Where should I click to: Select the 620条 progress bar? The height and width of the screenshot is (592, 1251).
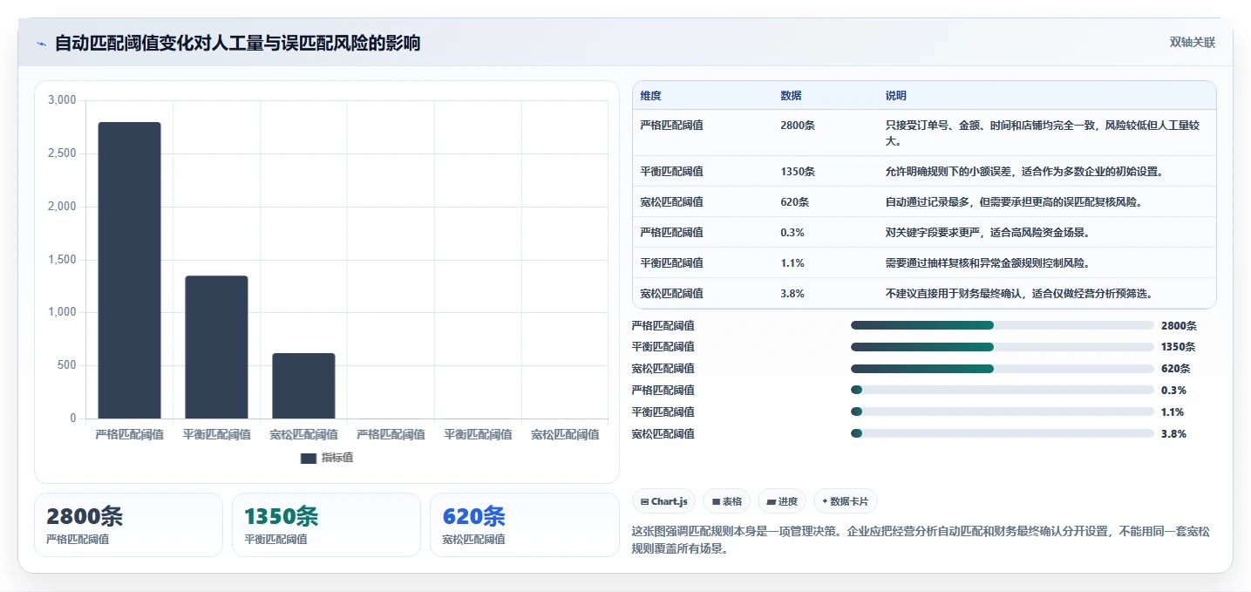(x=1003, y=369)
